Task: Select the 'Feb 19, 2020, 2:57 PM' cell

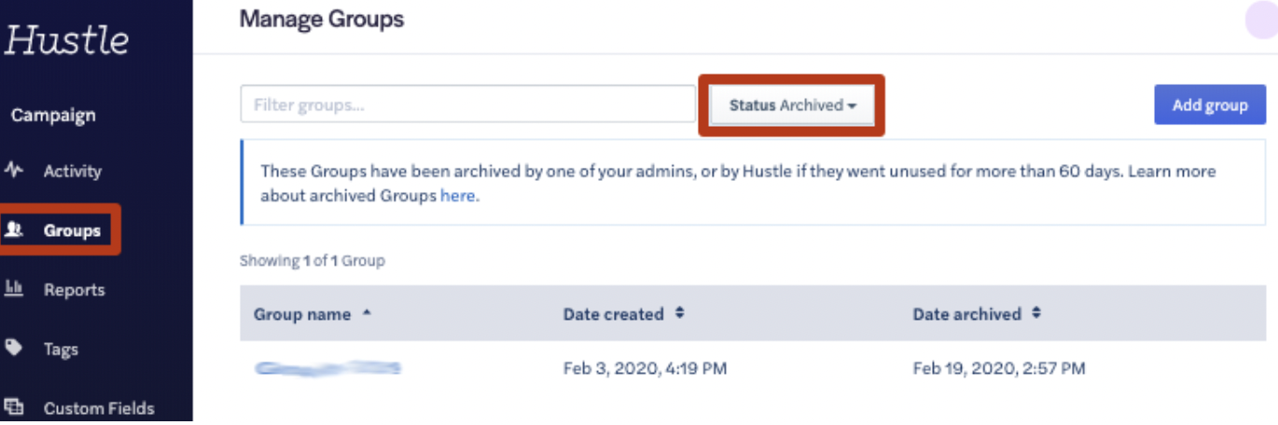Action: [x=999, y=369]
